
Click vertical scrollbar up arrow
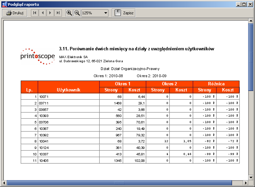[251, 21]
